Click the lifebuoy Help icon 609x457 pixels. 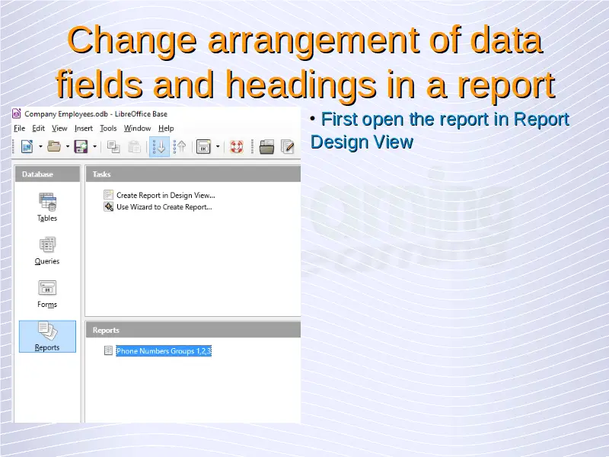click(x=237, y=146)
